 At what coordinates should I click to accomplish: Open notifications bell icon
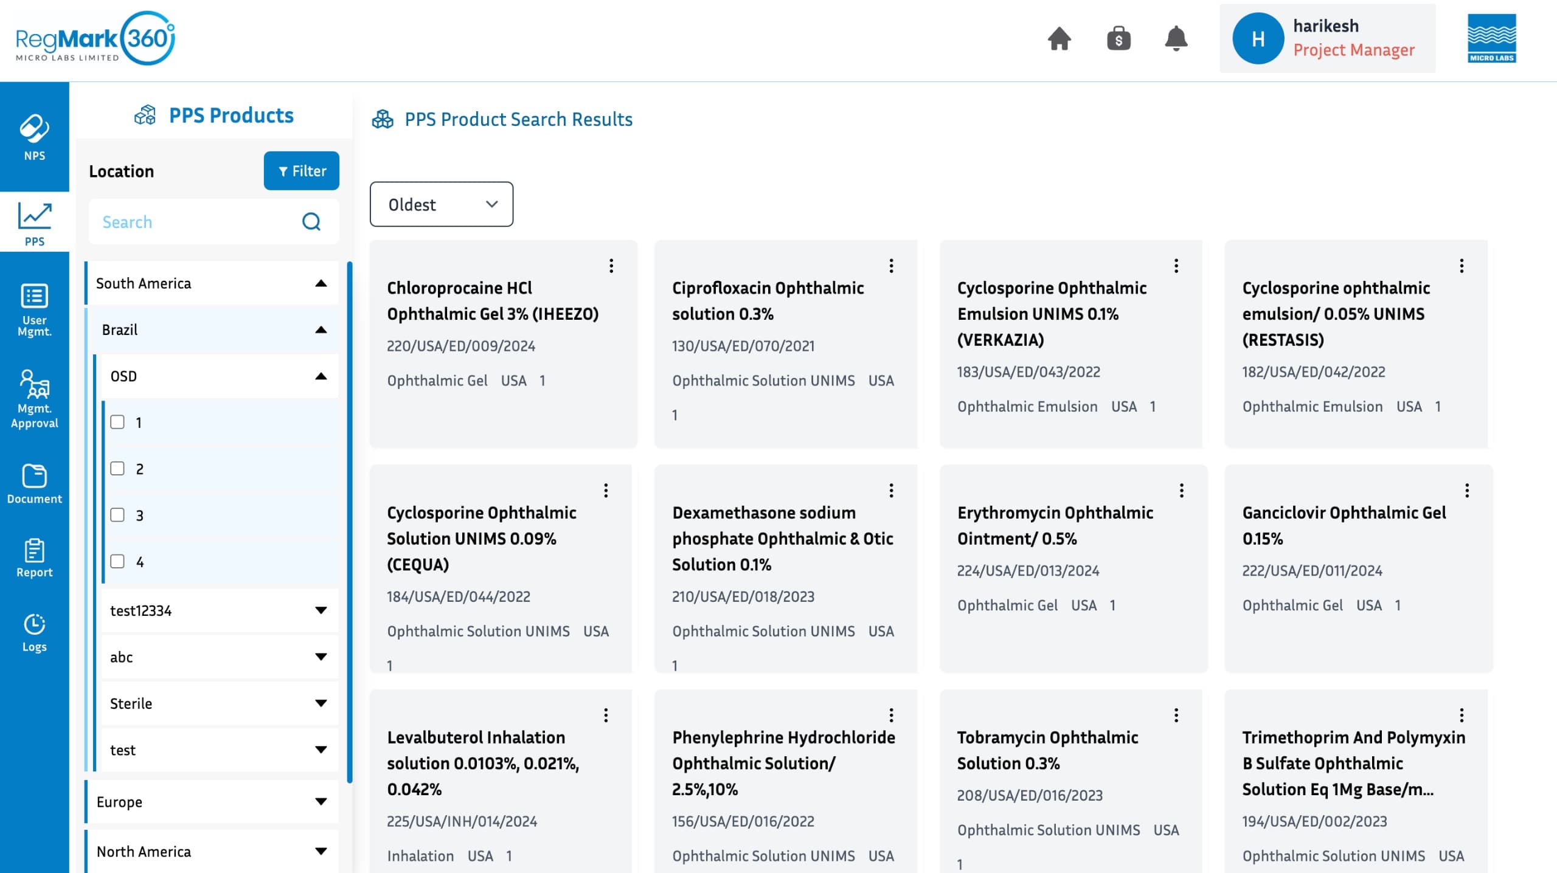[x=1176, y=39]
